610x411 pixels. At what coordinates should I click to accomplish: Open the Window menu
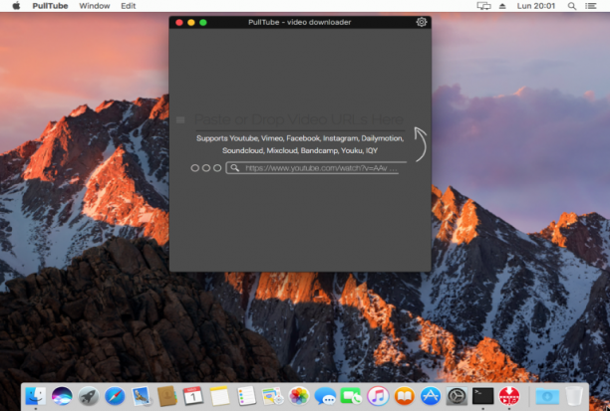pyautogui.click(x=95, y=6)
